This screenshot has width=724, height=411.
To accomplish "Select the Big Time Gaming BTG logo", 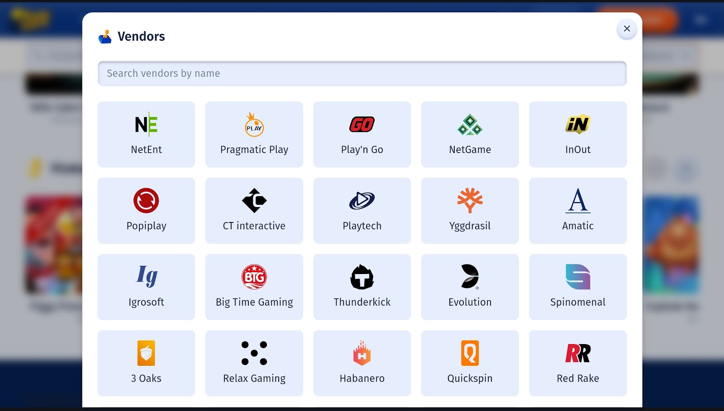I will (254, 277).
